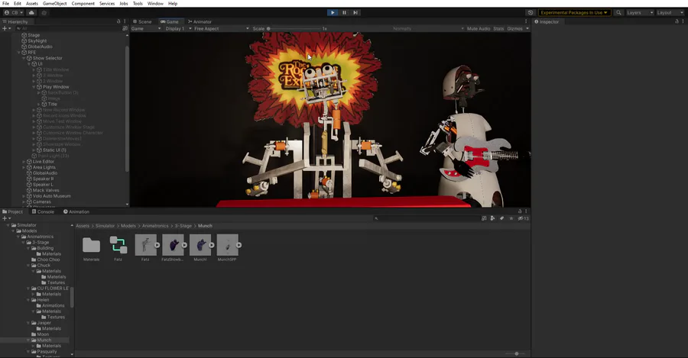Click the Project search by type icon
Screen dimensions: 688x358
(493, 218)
